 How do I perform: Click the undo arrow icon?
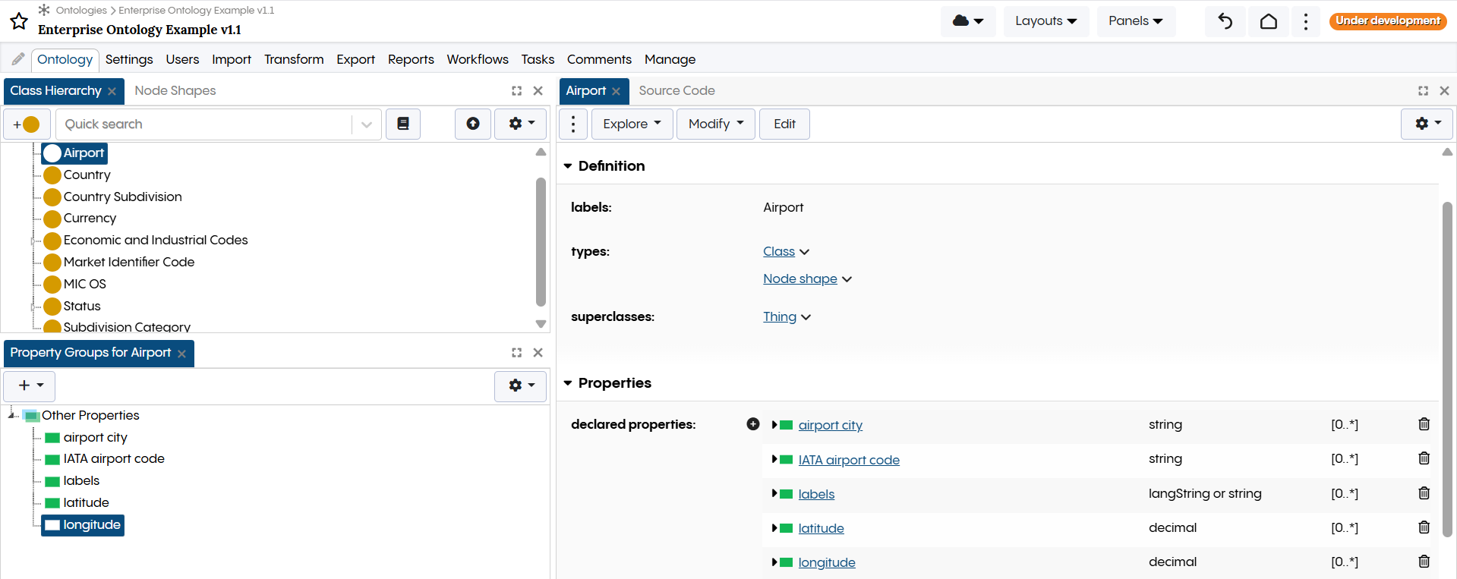click(x=1225, y=21)
